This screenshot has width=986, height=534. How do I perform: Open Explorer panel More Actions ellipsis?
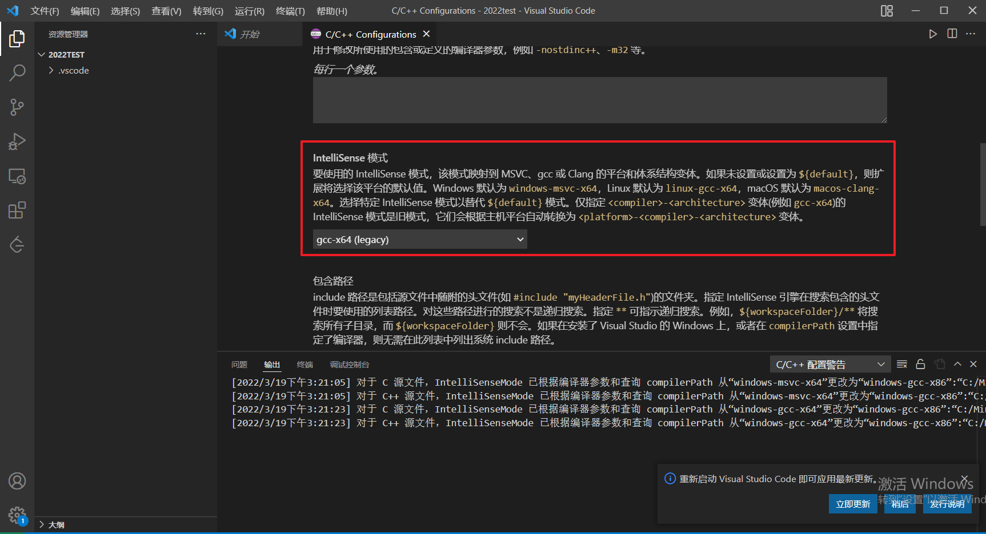tap(201, 34)
